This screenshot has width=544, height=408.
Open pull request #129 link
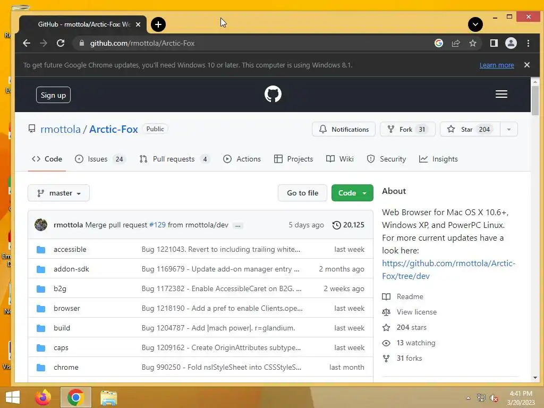tap(157, 225)
